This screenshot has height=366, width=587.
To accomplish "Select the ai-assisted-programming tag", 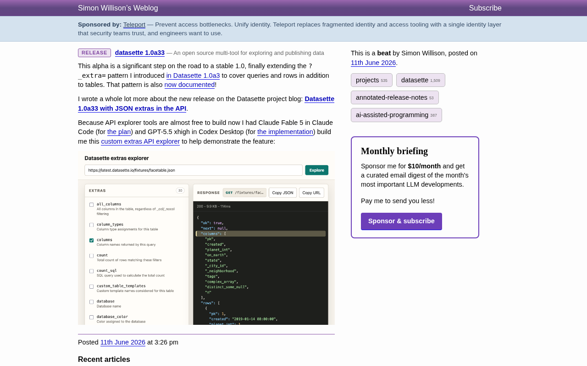I will tap(396, 115).
